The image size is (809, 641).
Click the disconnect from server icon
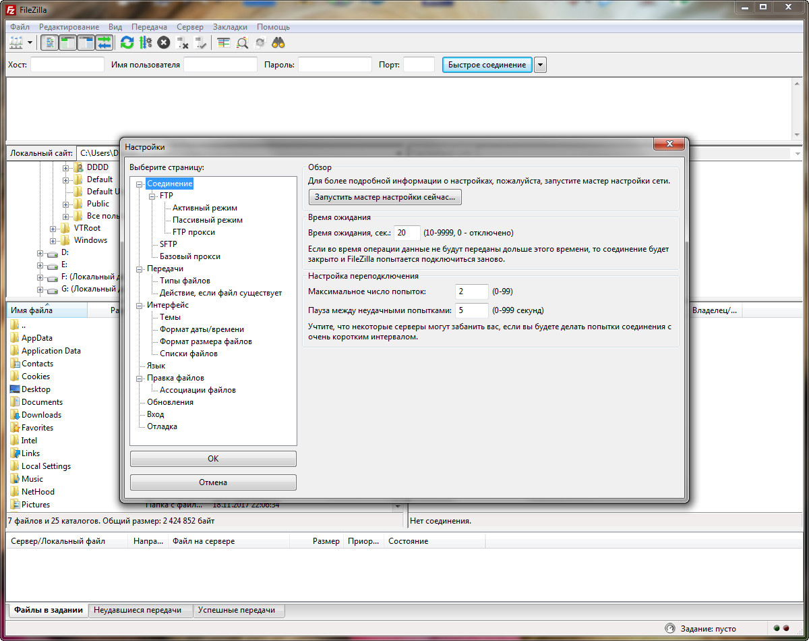[x=182, y=43]
